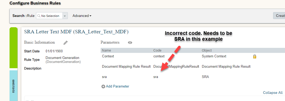
Task: Click the Name column header
Action: click(106, 50)
